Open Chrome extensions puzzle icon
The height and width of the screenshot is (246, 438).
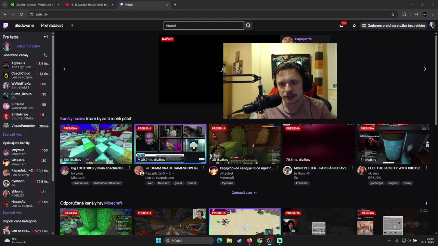(x=404, y=14)
